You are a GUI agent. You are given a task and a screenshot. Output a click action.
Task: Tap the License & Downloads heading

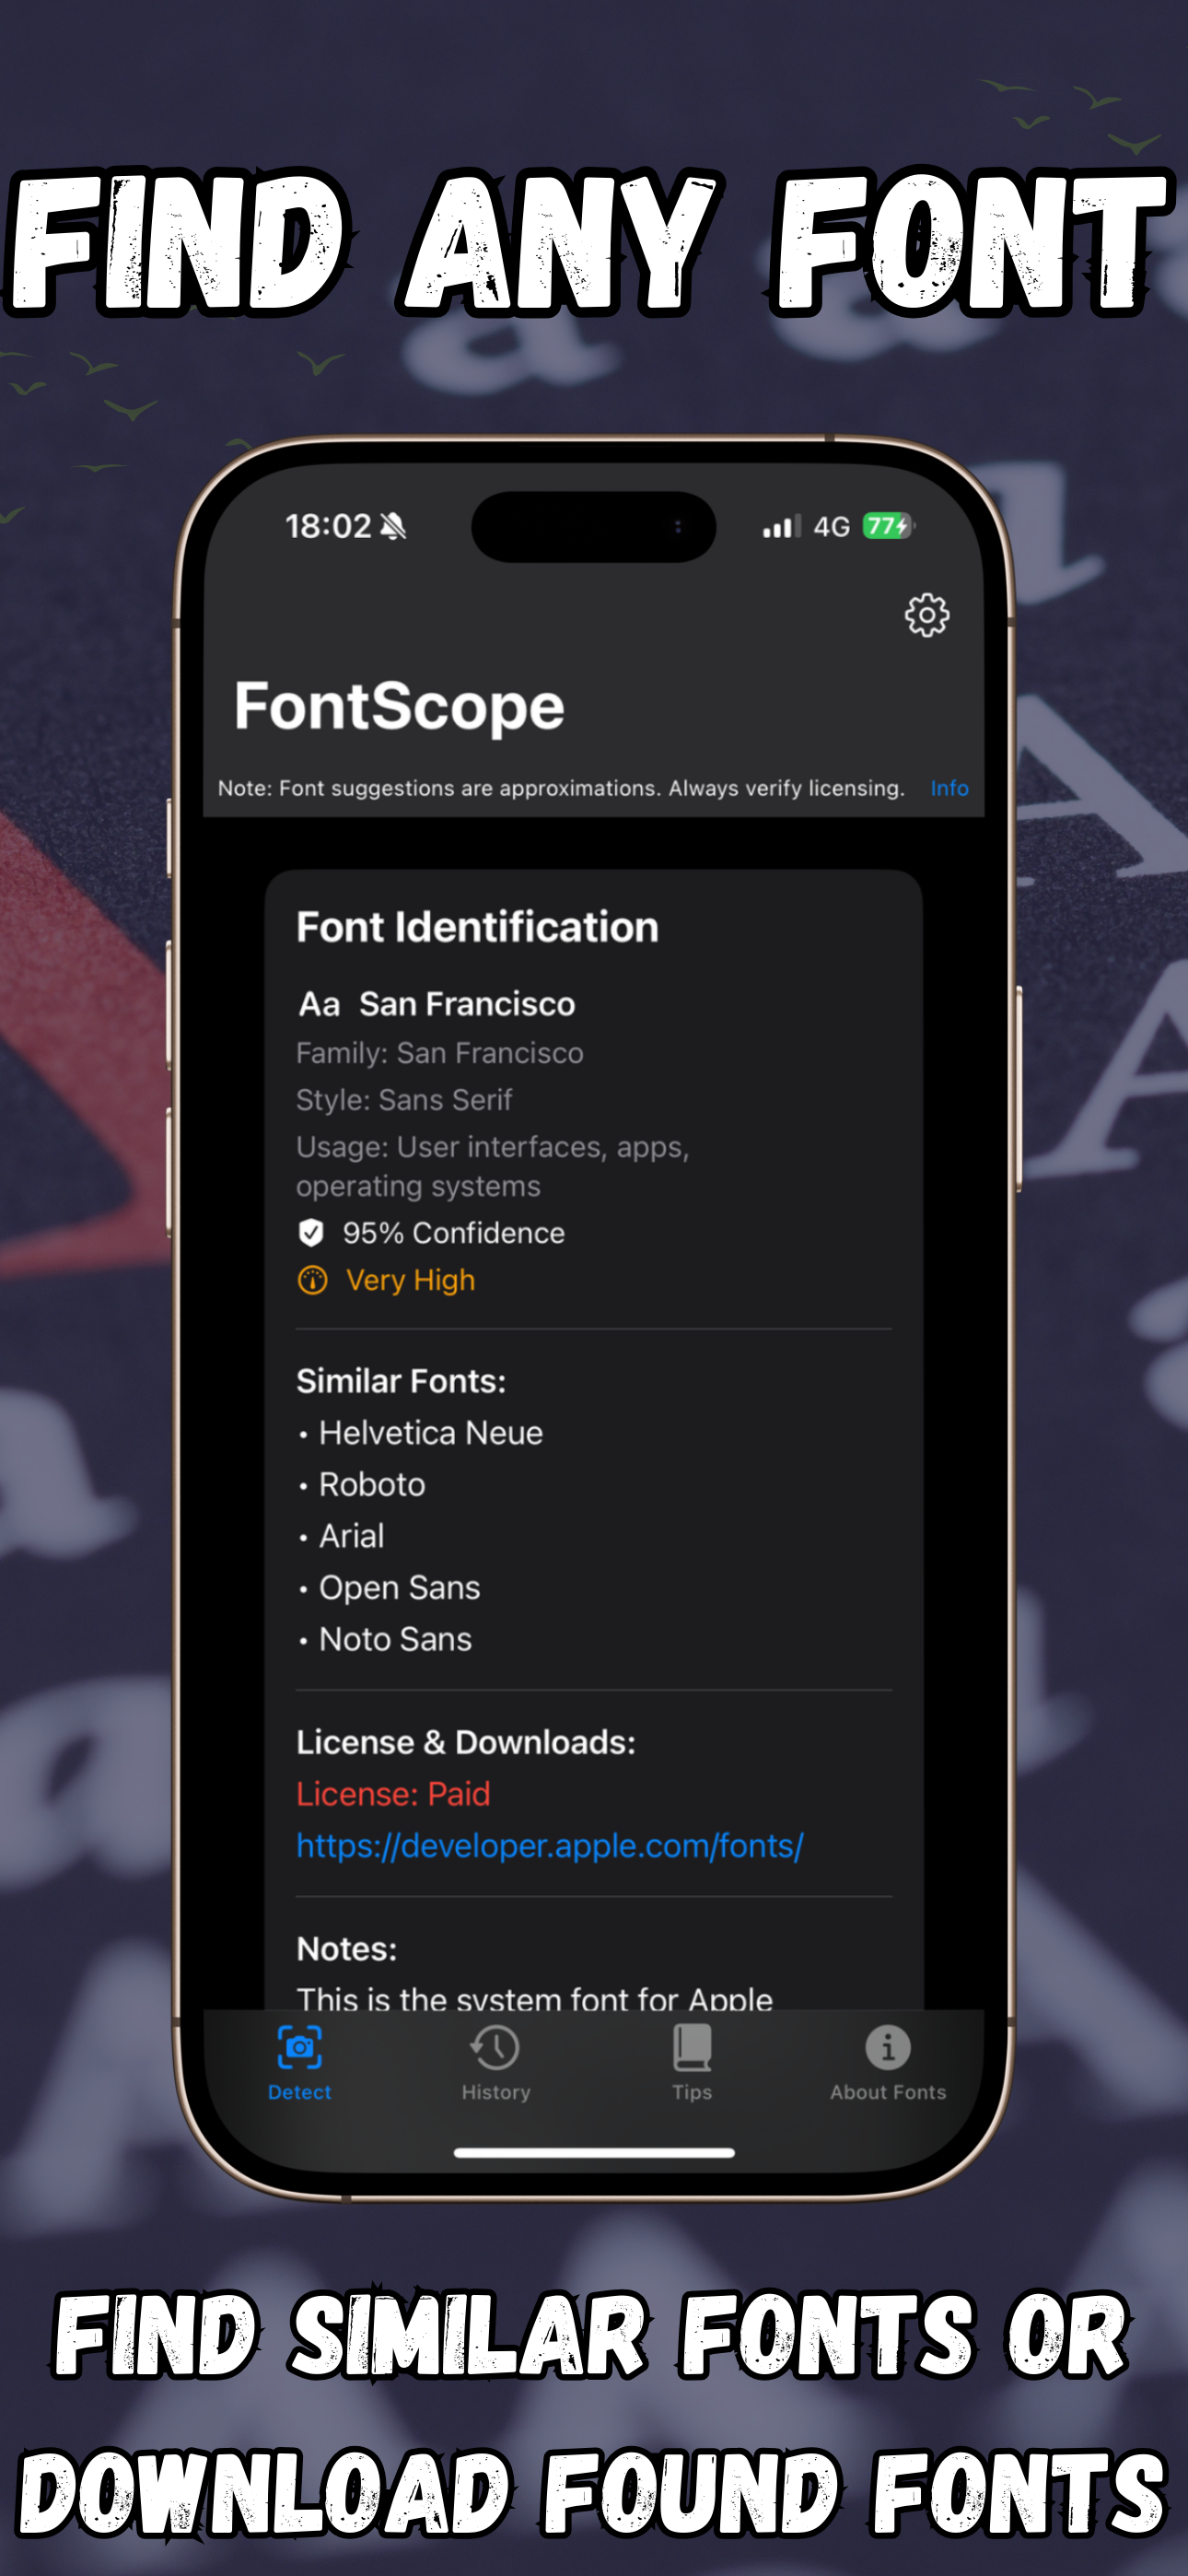point(466,1742)
